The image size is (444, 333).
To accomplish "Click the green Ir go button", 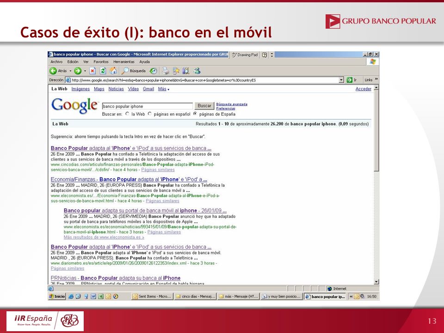I will pyautogui.click(x=351, y=80).
